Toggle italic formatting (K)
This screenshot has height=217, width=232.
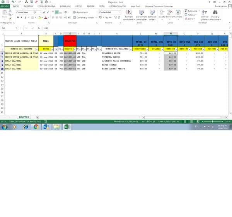(21, 17)
